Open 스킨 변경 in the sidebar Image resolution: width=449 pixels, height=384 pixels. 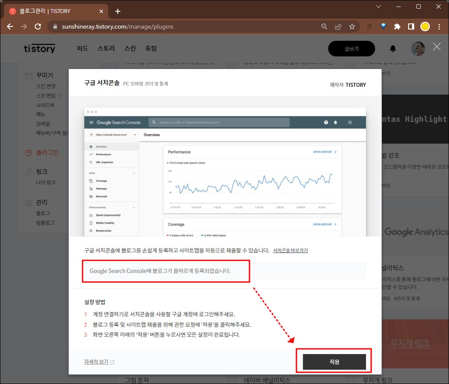[x=46, y=86]
